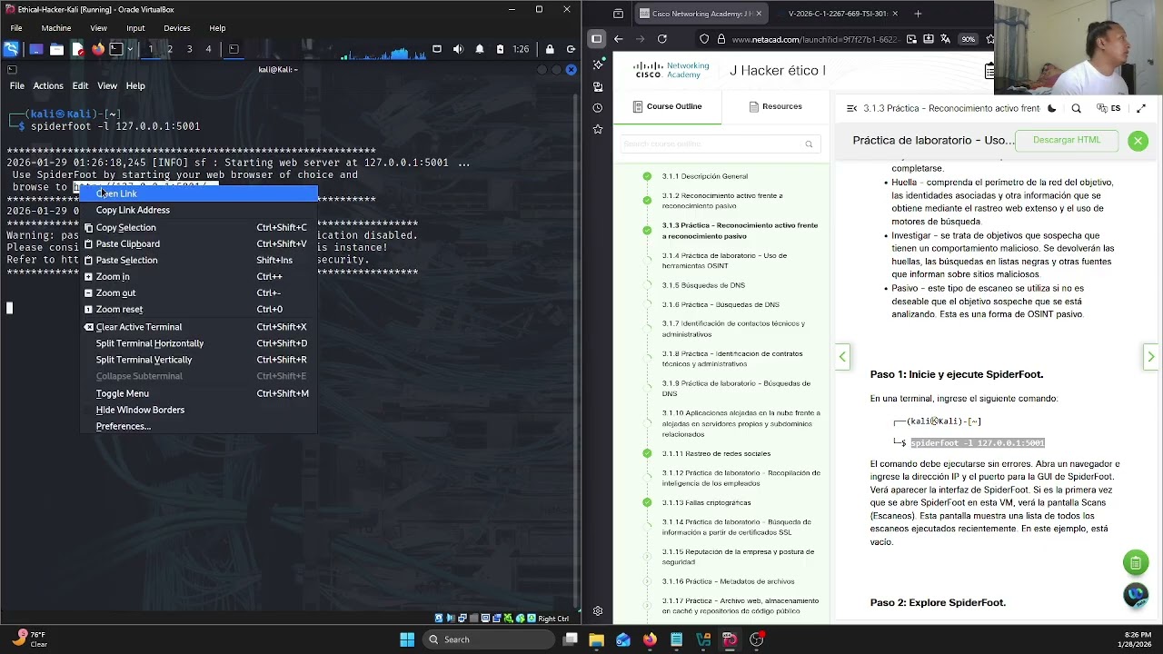Click the search magnifier in lesson header
The height and width of the screenshot is (654, 1163).
[1077, 108]
